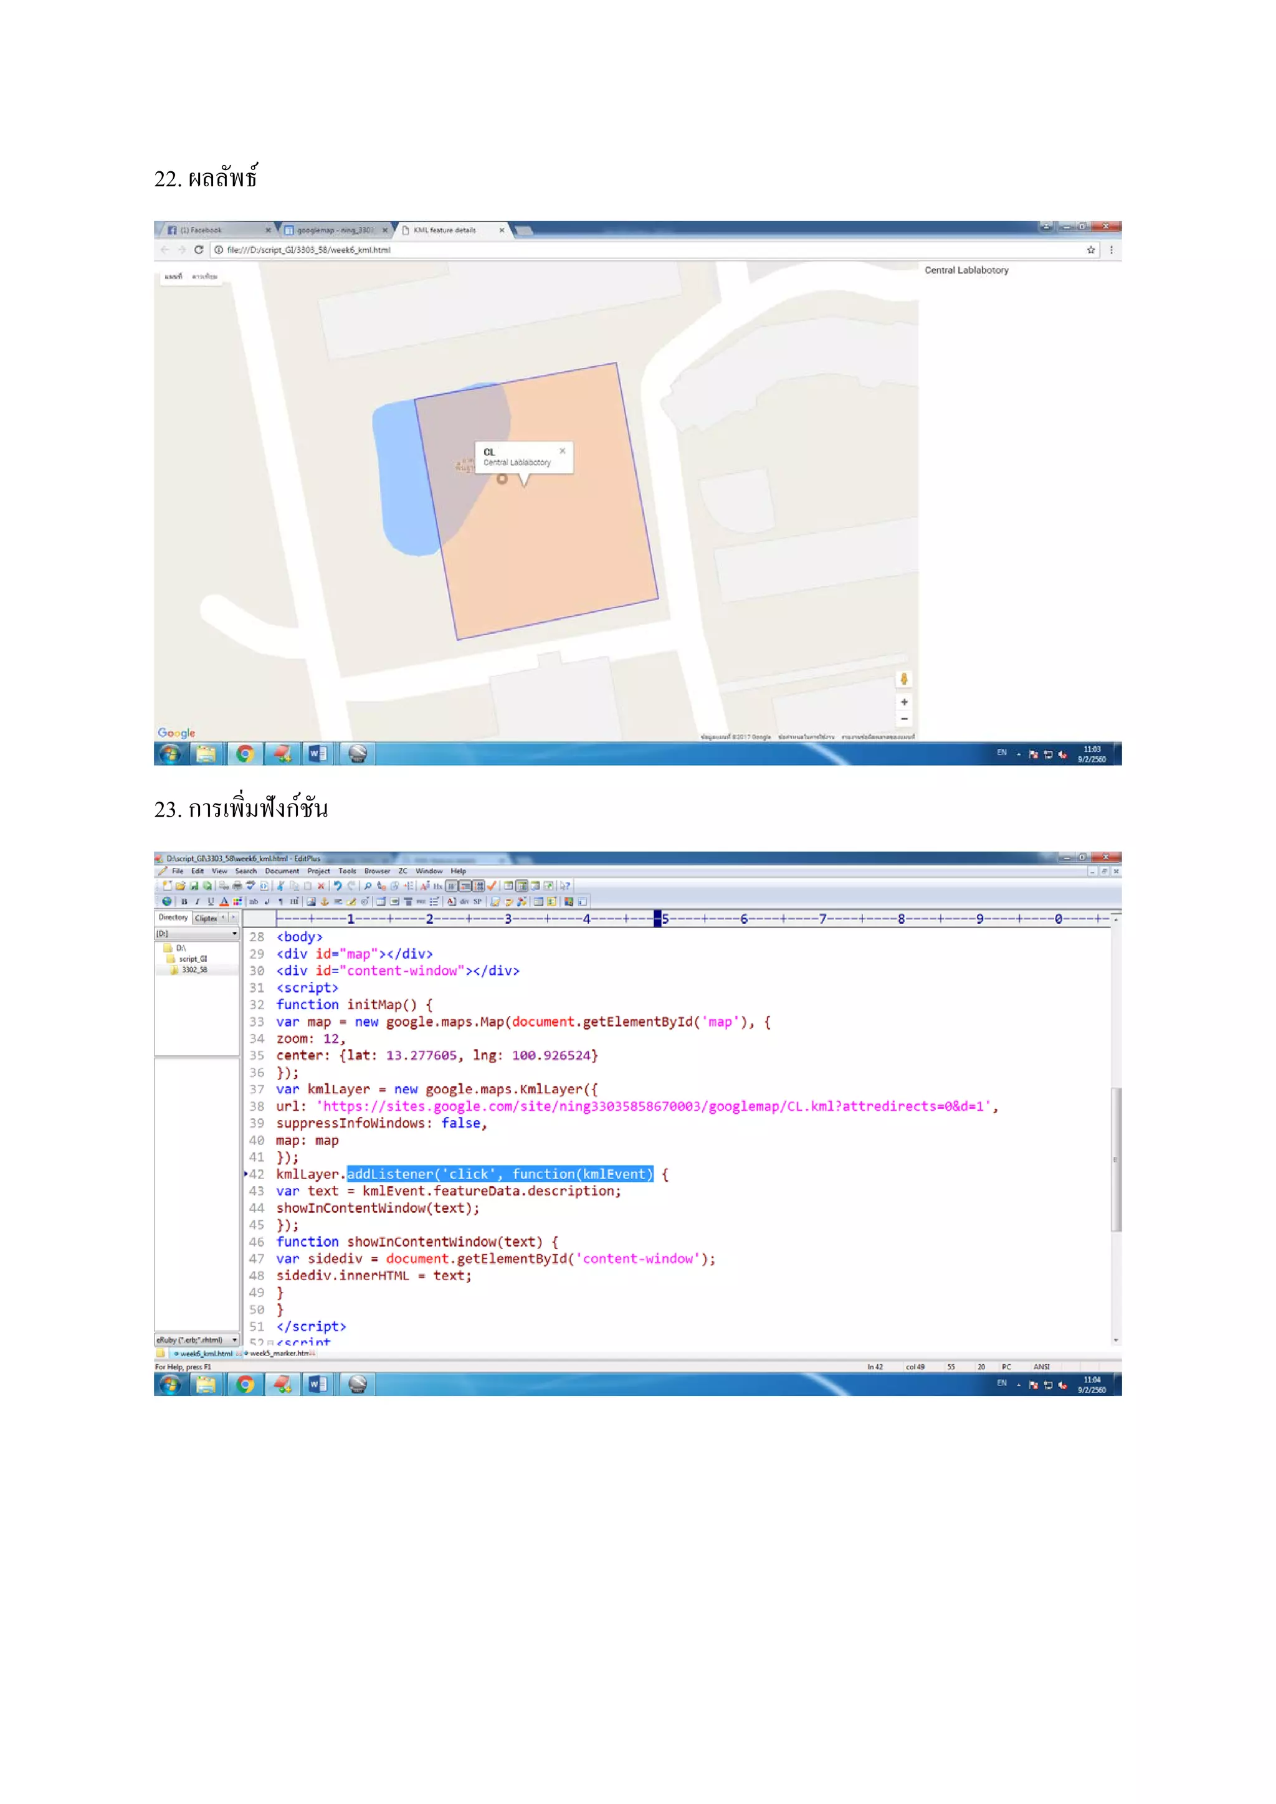This screenshot has width=1276, height=1804.
Task: Bookmark page with the star icon
Action: tap(1090, 250)
